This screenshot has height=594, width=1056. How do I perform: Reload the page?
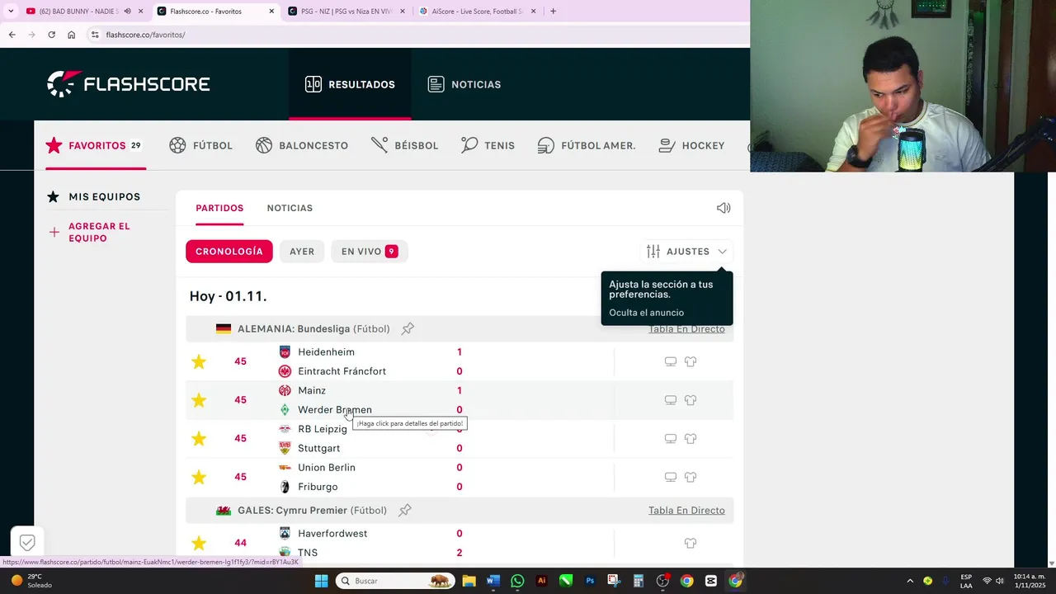(51, 35)
